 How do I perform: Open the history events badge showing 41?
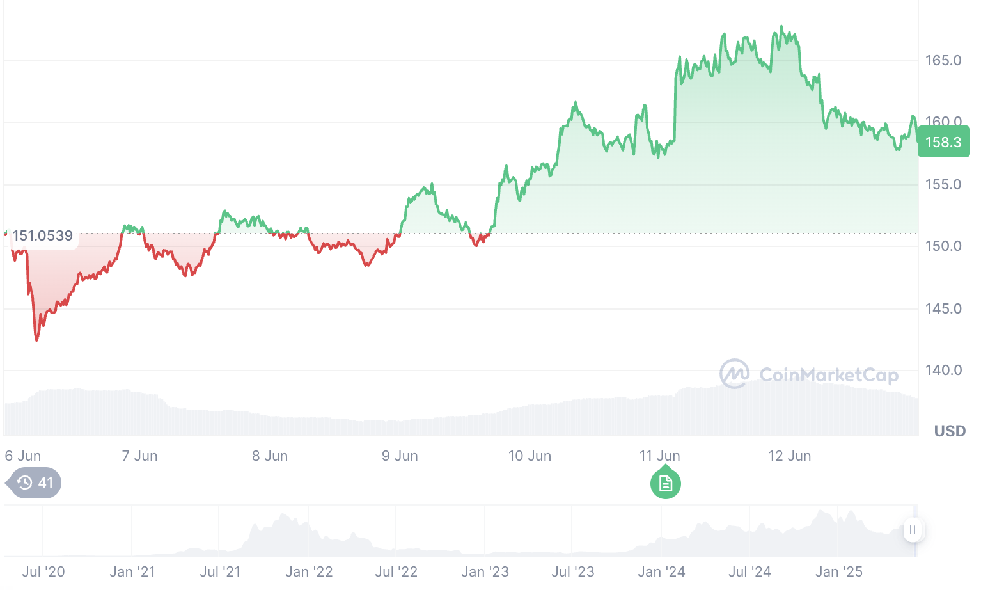pyautogui.click(x=35, y=482)
